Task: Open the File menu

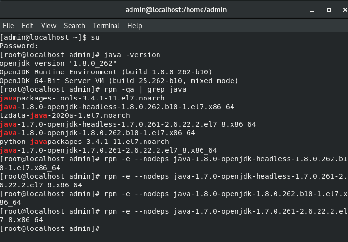Action: (8, 26)
